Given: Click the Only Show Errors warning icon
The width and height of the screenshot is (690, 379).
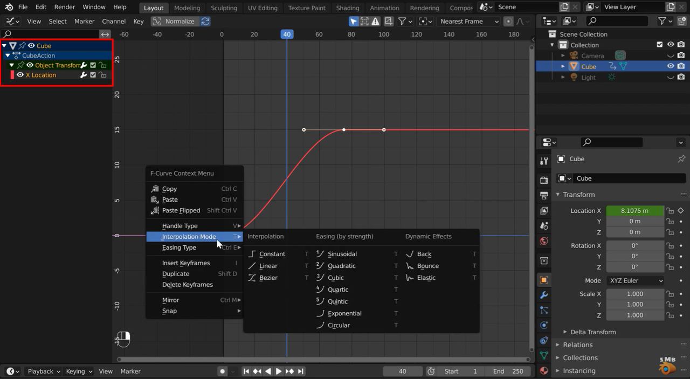Looking at the screenshot, I should pyautogui.click(x=375, y=22).
